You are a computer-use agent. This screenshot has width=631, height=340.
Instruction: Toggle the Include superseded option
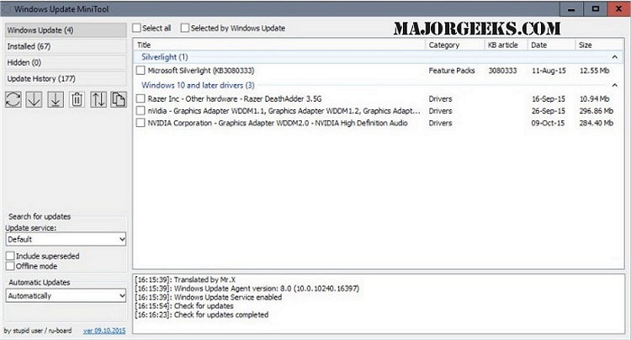click(10, 256)
